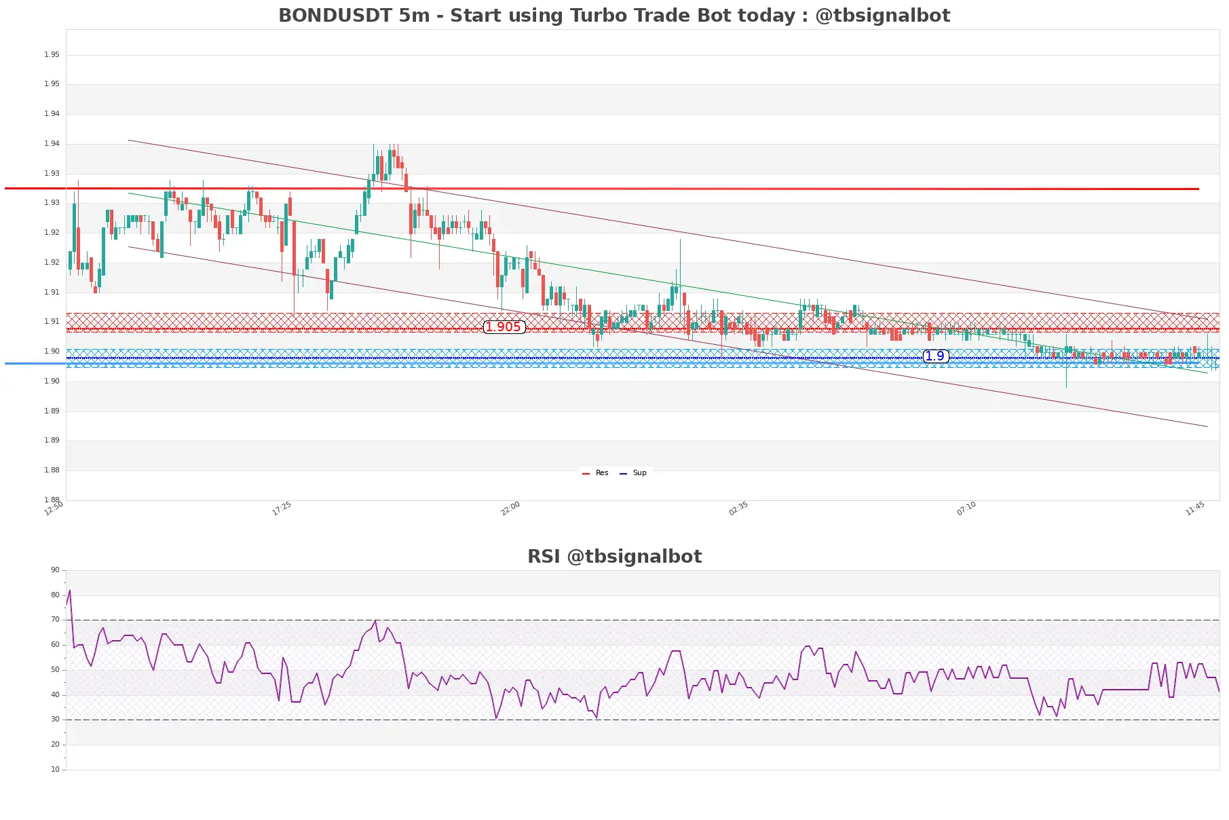Screen dimensions: 1229x820
Task: Click the RSI @tbsignalbot heading
Action: click(614, 557)
